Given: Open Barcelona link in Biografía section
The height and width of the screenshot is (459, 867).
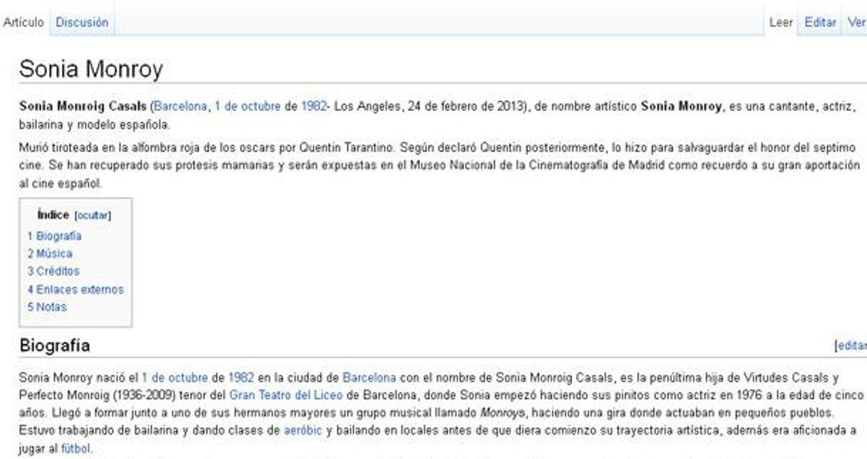Looking at the screenshot, I should pyautogui.click(x=369, y=377).
